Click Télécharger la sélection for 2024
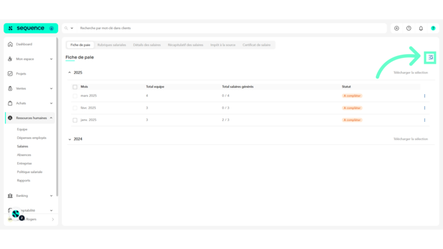This screenshot has width=443, height=249. [411, 139]
